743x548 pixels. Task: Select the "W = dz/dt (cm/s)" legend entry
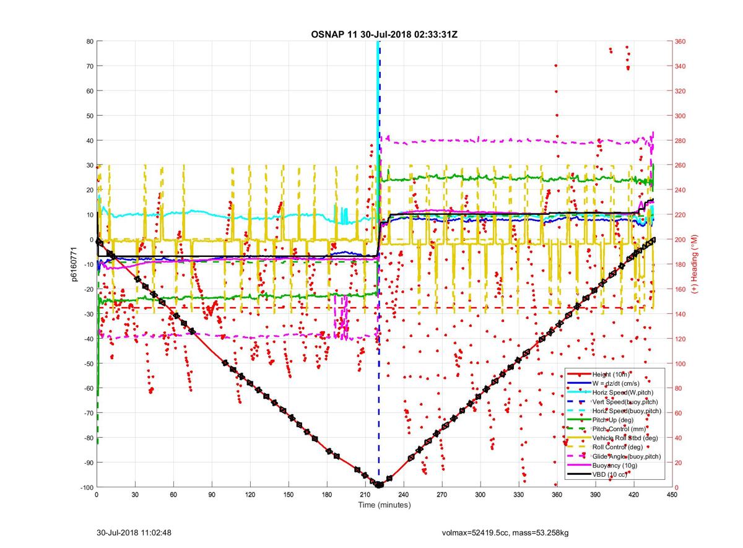pyautogui.click(x=617, y=383)
